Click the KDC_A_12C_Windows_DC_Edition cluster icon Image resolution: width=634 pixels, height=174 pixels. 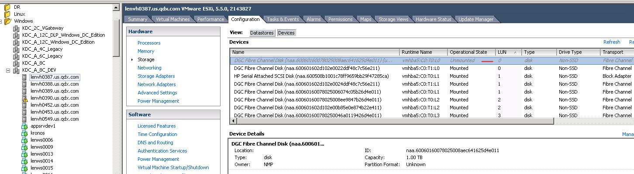[17, 42]
